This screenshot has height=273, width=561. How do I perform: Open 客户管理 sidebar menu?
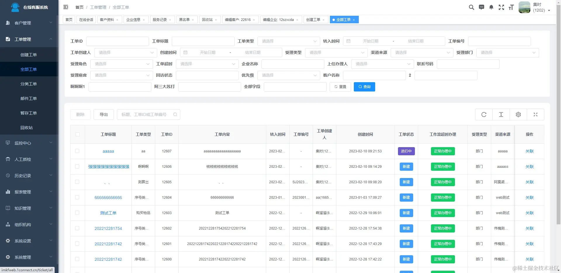pyautogui.click(x=29, y=23)
